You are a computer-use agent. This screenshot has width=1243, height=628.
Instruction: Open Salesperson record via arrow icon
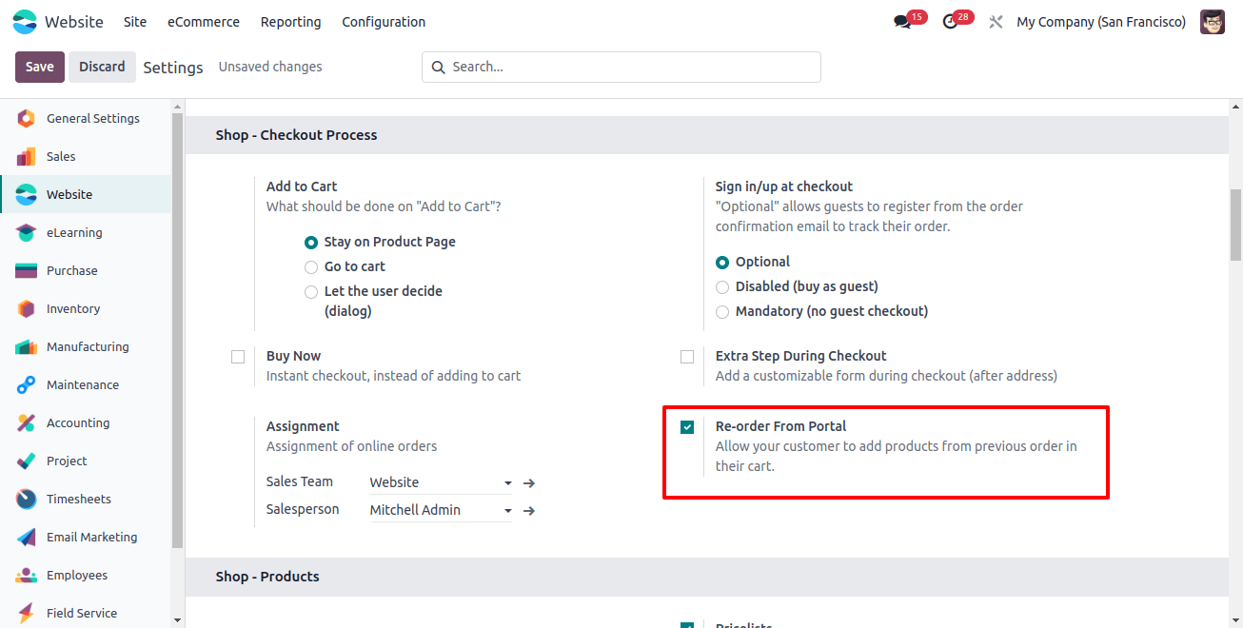pos(529,511)
